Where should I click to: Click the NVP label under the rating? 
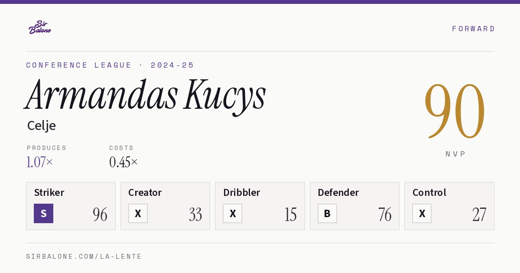(455, 154)
